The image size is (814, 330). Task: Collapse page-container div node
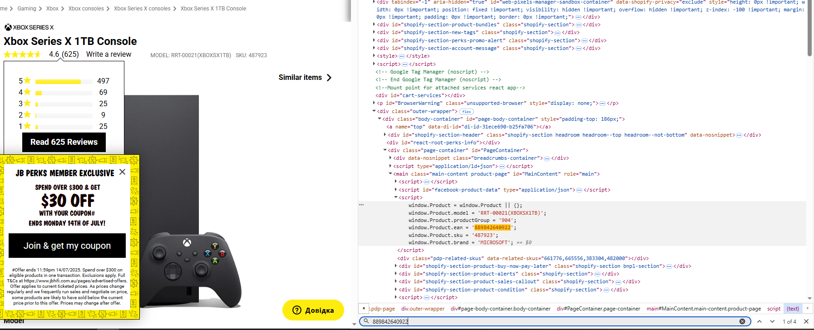coord(385,150)
